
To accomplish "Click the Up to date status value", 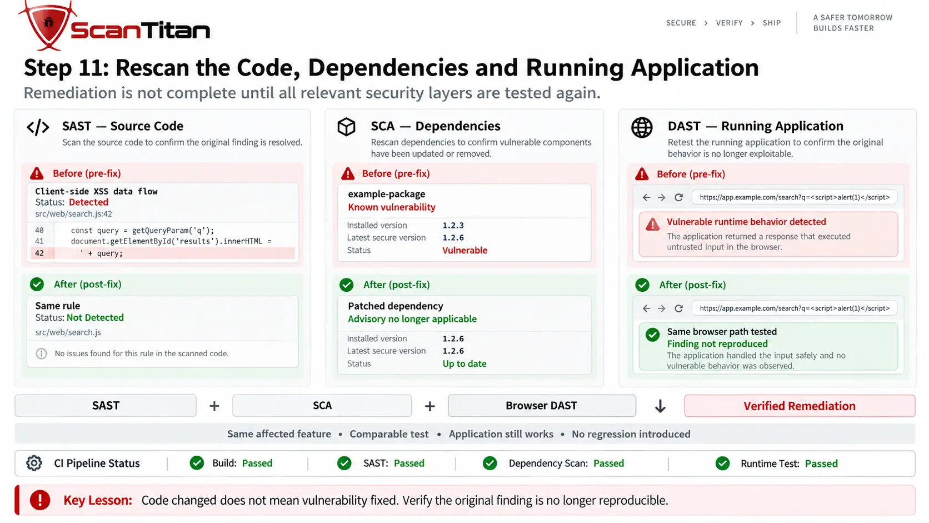I will (x=464, y=364).
